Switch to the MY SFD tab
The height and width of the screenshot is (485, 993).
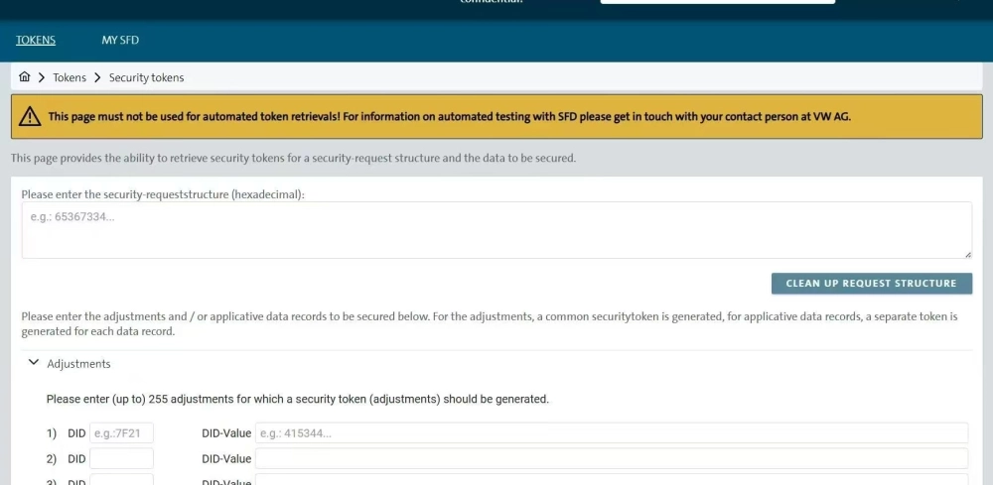tap(120, 40)
